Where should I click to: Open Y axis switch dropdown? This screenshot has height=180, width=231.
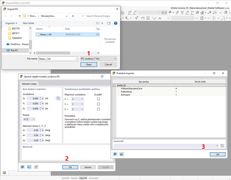pyautogui.click(x=78, y=104)
